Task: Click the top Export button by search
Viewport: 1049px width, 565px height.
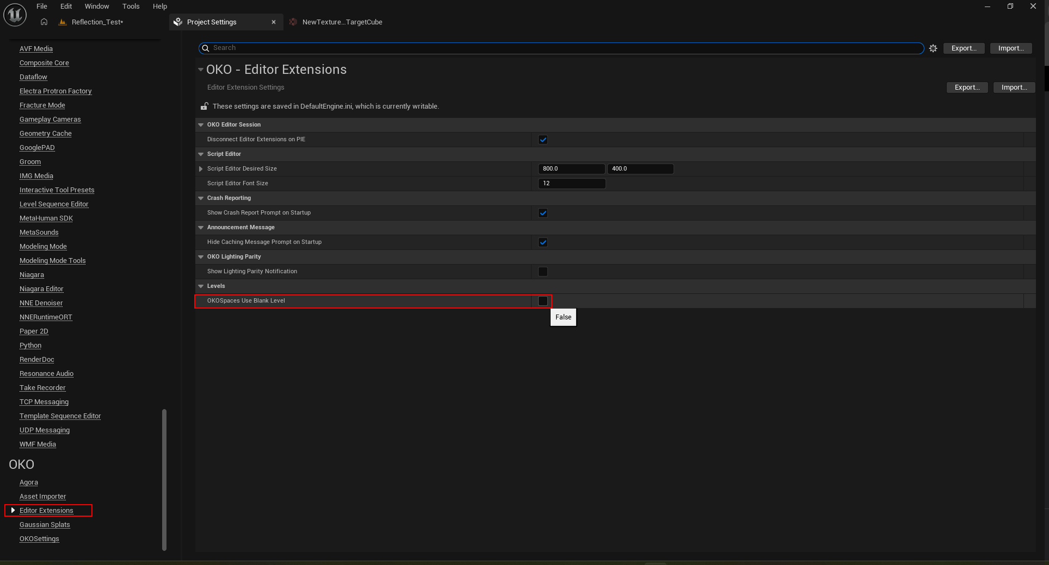Action: (964, 48)
